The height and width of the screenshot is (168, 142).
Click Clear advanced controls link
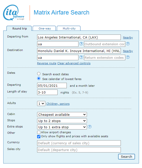(74, 63)
